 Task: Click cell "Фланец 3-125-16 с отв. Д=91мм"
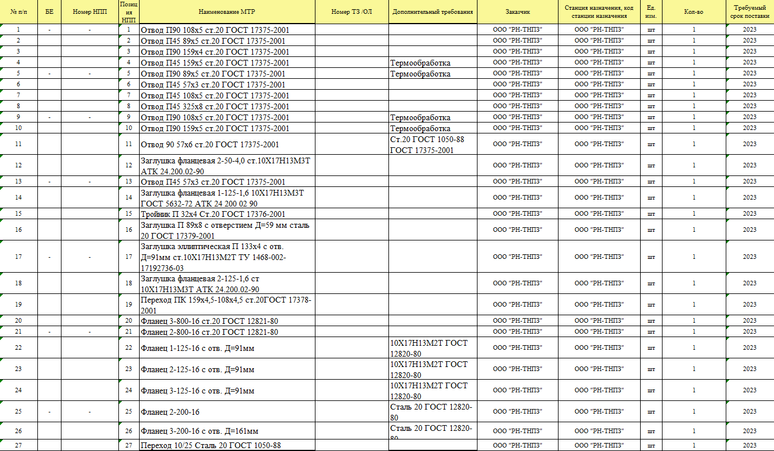tap(227, 391)
